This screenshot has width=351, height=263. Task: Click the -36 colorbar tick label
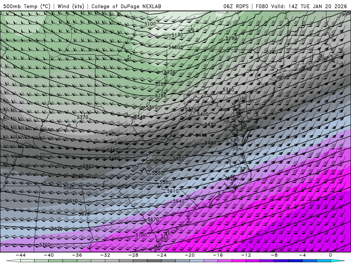pyautogui.click(x=77, y=255)
